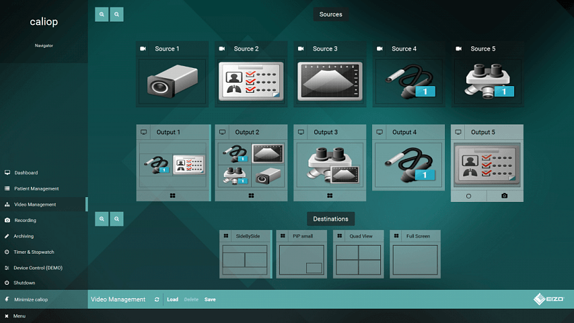This screenshot has height=323, width=574.
Task: Pick the Source 2 patient checklist icon
Action: [251, 81]
